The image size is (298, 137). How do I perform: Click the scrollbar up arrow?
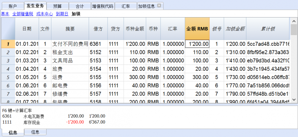tap(294, 21)
